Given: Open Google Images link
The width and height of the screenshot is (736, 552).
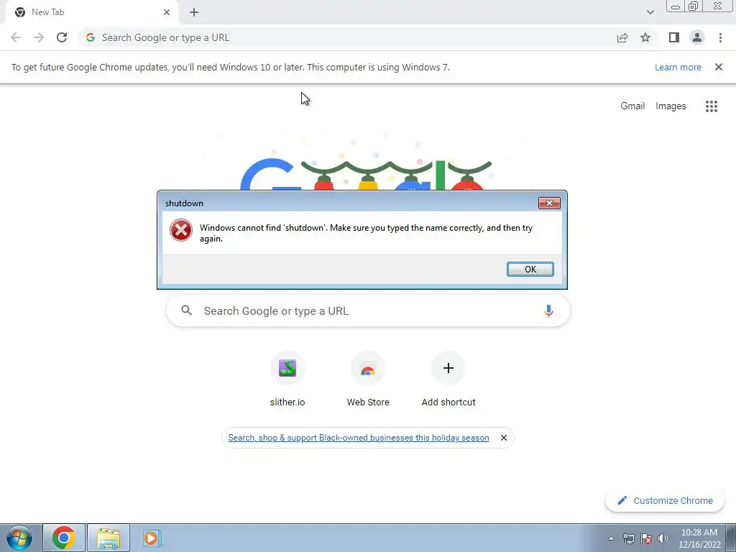Looking at the screenshot, I should click(x=671, y=106).
